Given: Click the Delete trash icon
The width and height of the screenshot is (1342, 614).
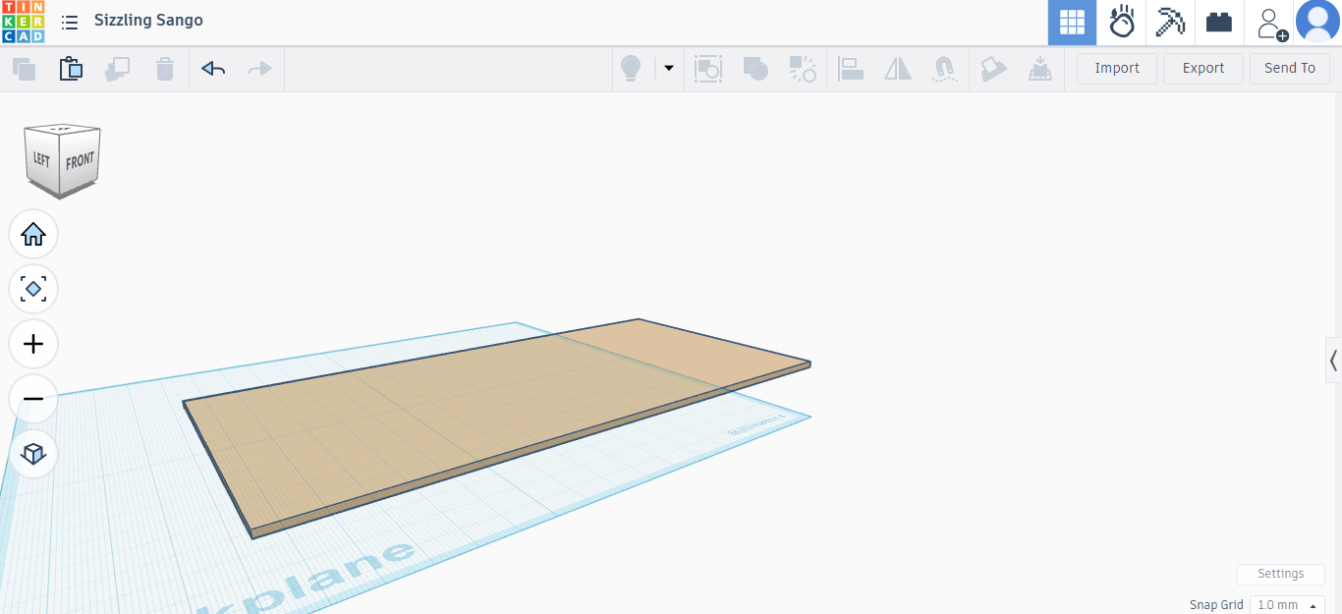Looking at the screenshot, I should (165, 69).
